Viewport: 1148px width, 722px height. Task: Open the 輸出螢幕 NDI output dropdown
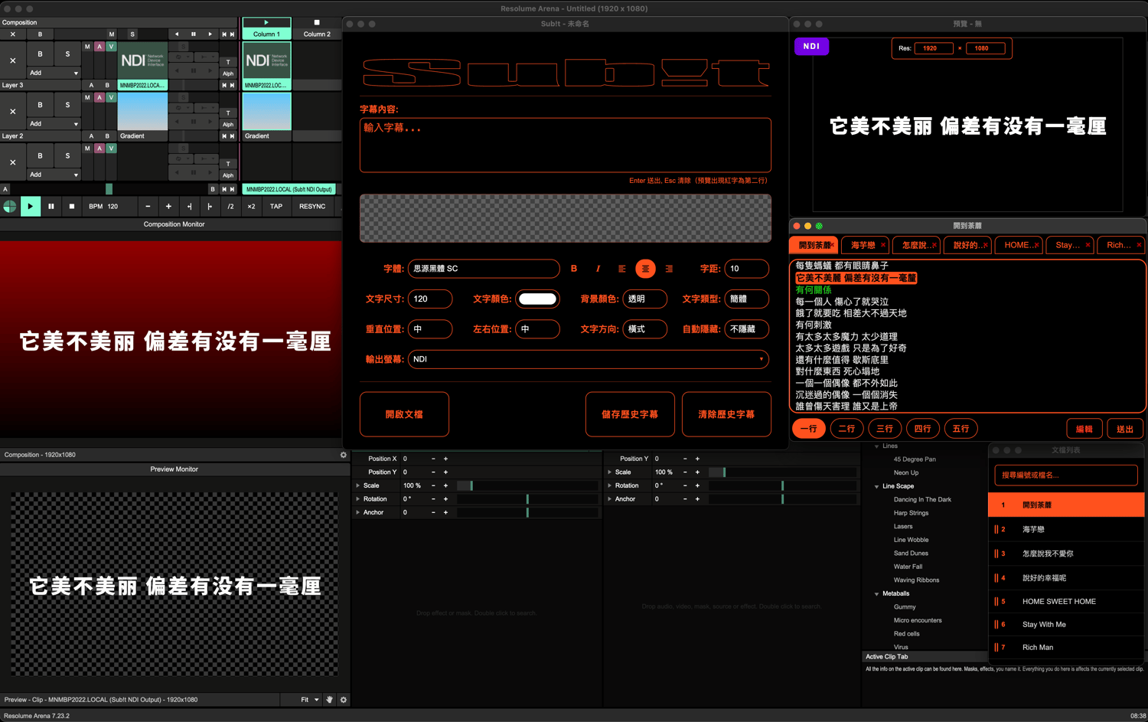pyautogui.click(x=588, y=359)
